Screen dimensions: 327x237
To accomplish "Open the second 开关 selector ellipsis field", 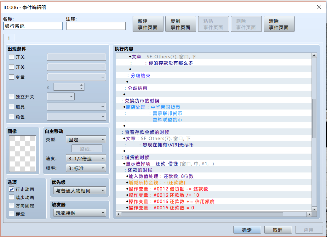I will [x=77, y=67].
